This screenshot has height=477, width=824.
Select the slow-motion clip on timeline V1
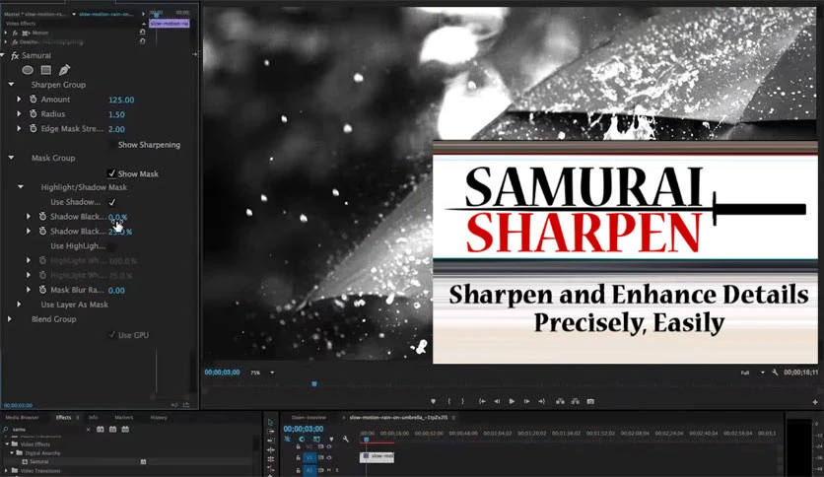378,456
